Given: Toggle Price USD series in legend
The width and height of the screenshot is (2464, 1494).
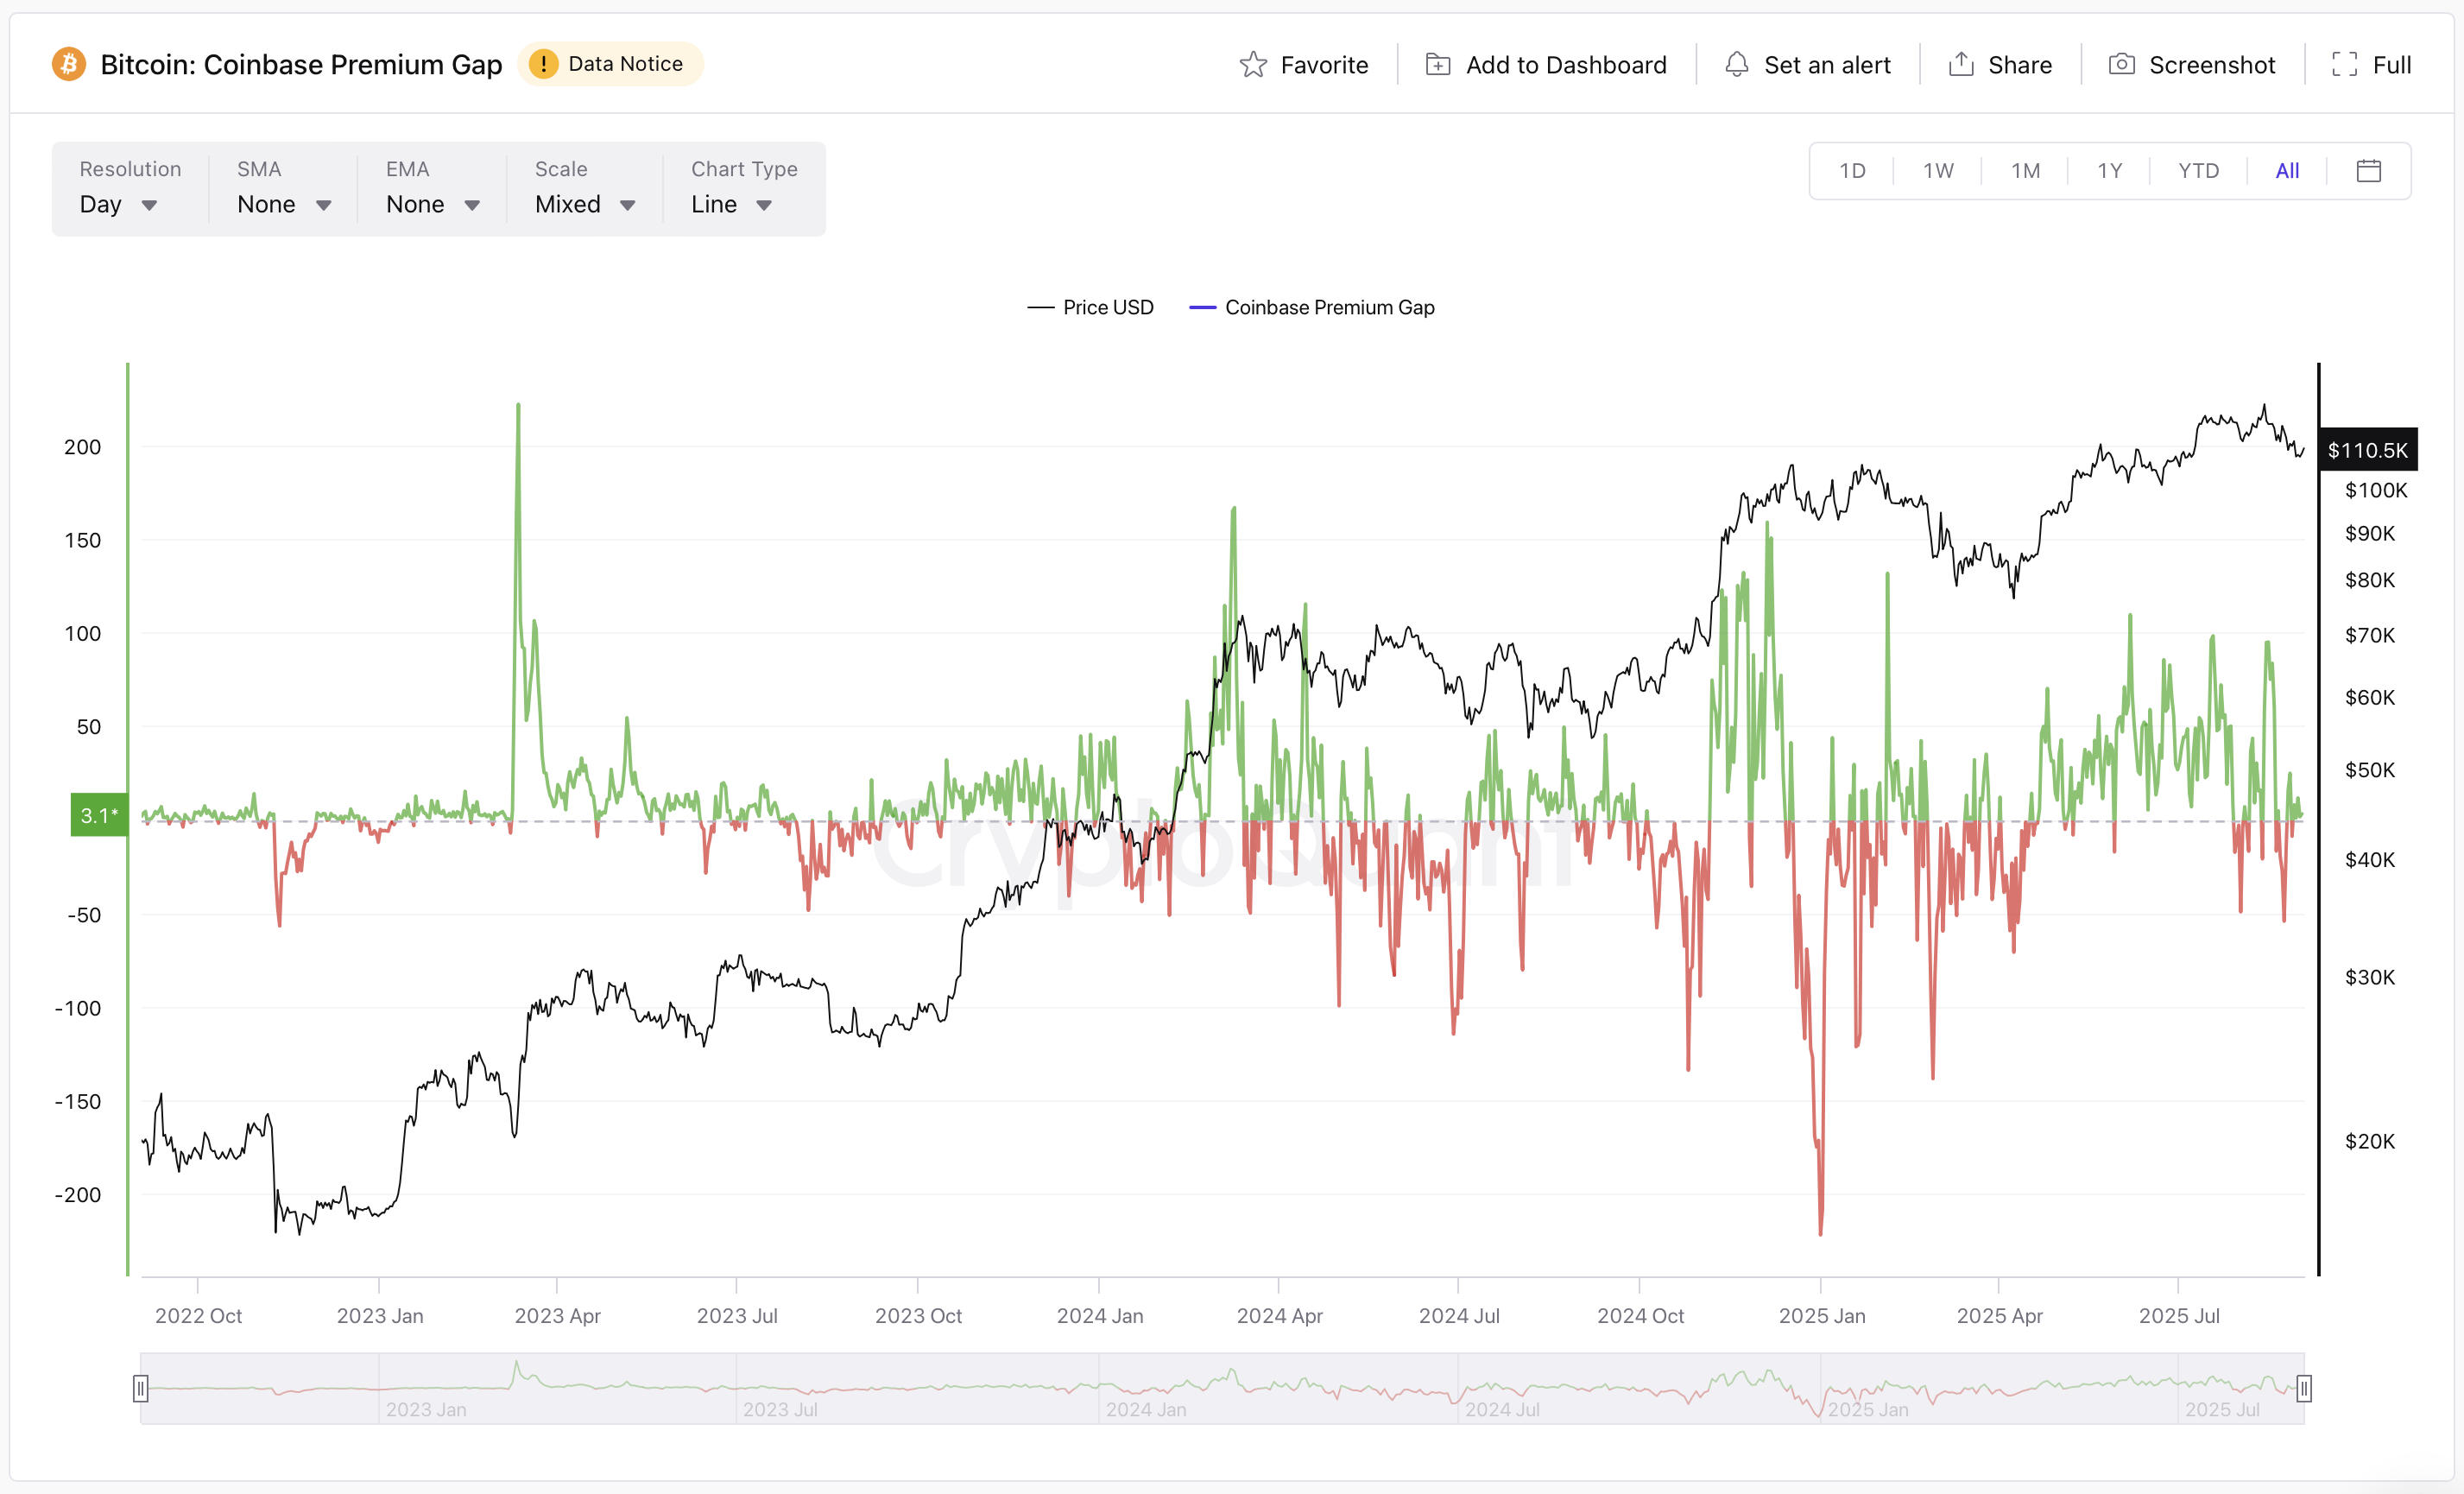Looking at the screenshot, I should 1090,308.
